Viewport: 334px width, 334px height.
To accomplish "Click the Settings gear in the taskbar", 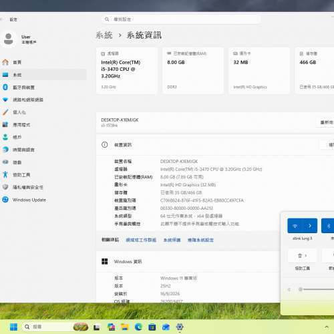I will pyautogui.click(x=180, y=327).
